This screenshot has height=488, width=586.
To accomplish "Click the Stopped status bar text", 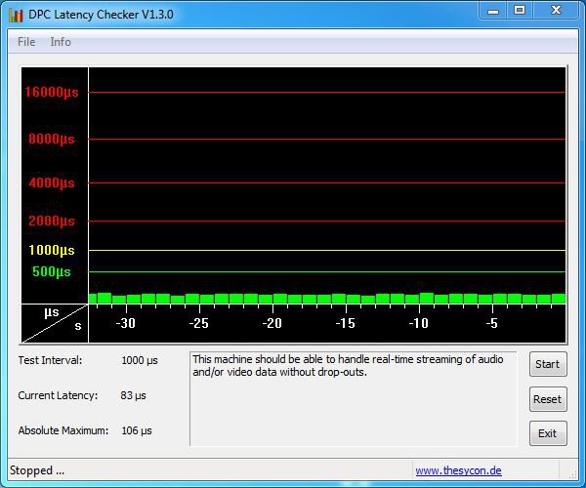I will coord(37,470).
